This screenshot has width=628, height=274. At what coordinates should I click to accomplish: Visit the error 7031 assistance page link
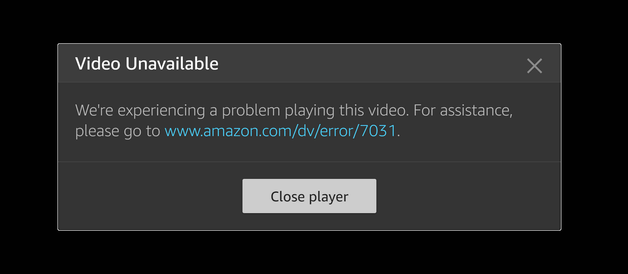pos(280,131)
